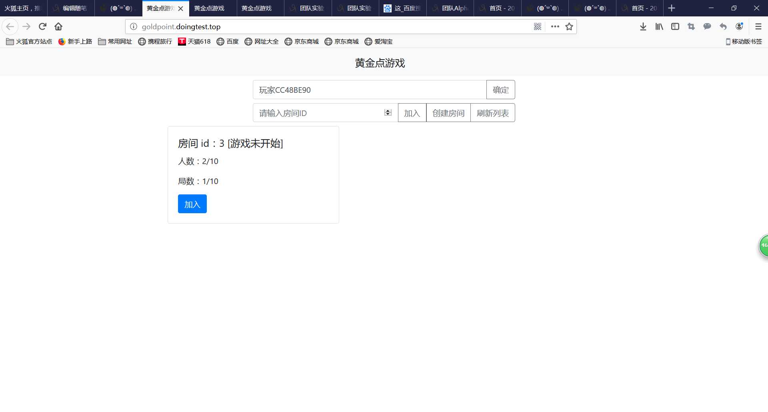768x412 pixels.
Task: Close the active 黄金点游戏 tab
Action: coord(180,8)
